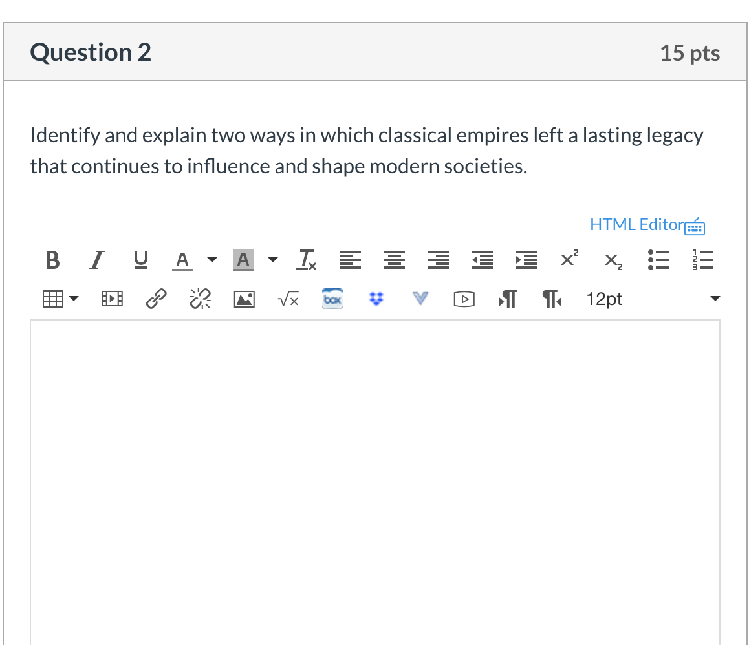Apply superscript formatting
The height and width of the screenshot is (645, 749).
pos(569,260)
